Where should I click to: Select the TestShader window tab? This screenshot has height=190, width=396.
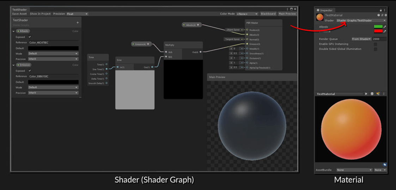19,10
